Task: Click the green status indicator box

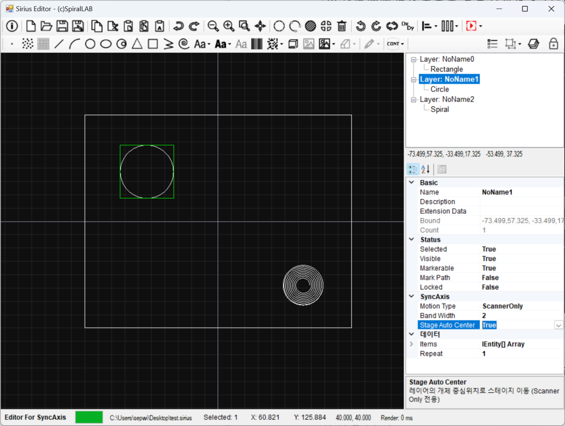Action: pyautogui.click(x=89, y=417)
